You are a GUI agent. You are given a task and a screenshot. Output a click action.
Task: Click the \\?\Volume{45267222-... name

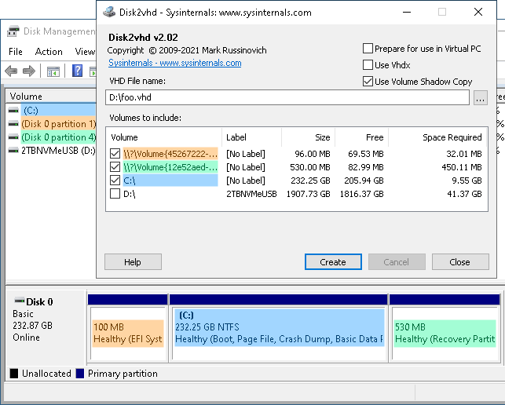(170, 154)
